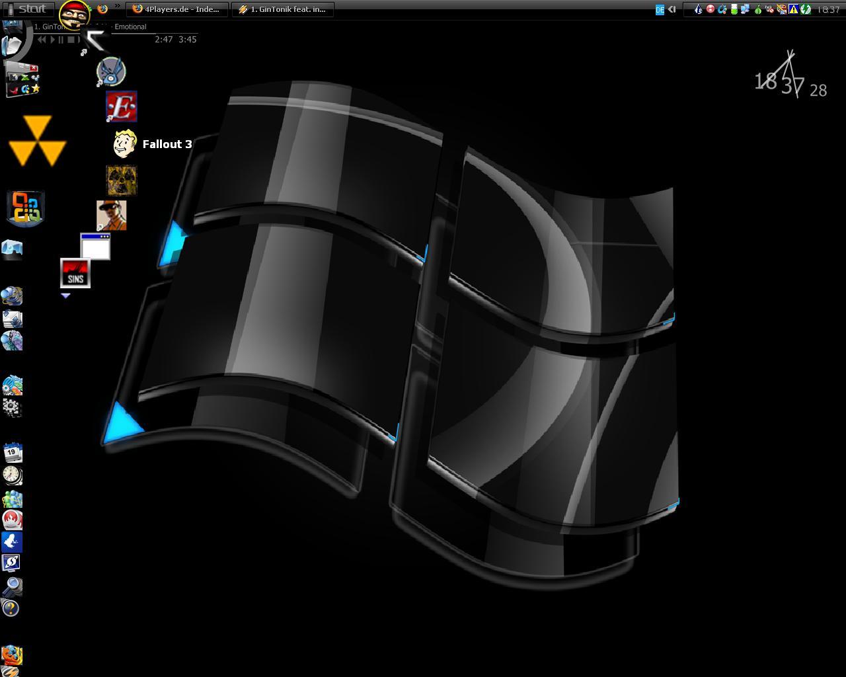Click the red circle tray icon

(x=711, y=9)
